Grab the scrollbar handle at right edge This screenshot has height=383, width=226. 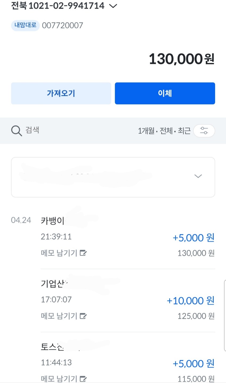point(225,315)
